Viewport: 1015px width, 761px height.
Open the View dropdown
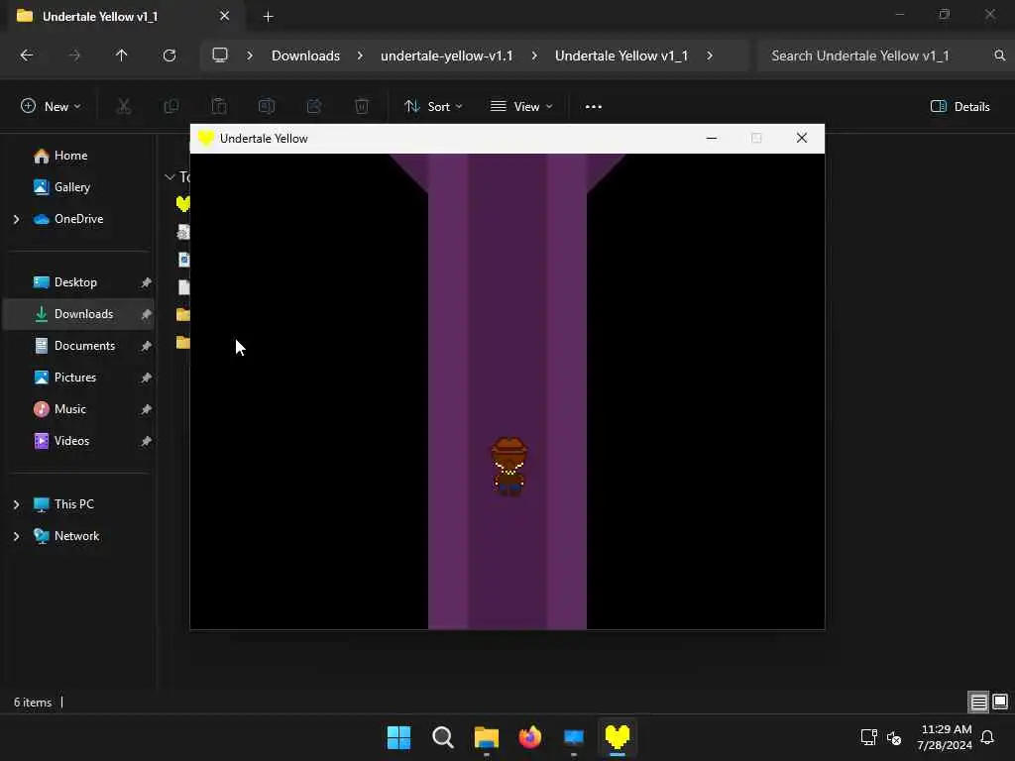point(521,107)
